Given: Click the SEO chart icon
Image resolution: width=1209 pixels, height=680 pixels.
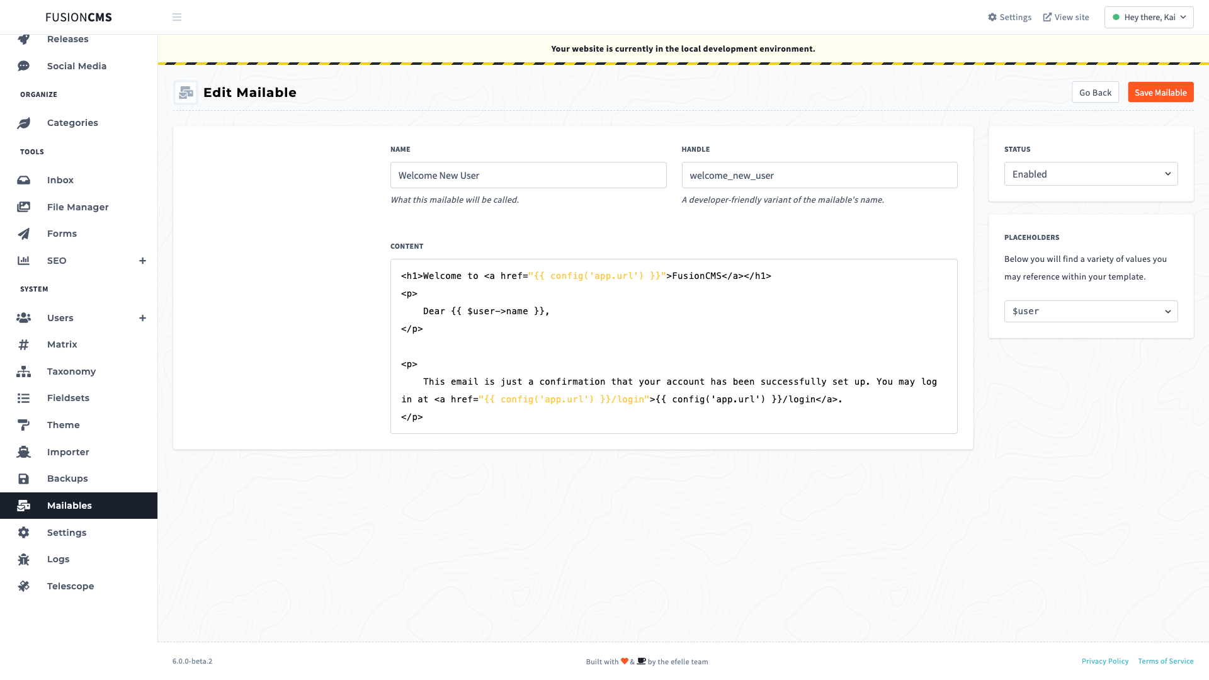Looking at the screenshot, I should click(x=23, y=261).
